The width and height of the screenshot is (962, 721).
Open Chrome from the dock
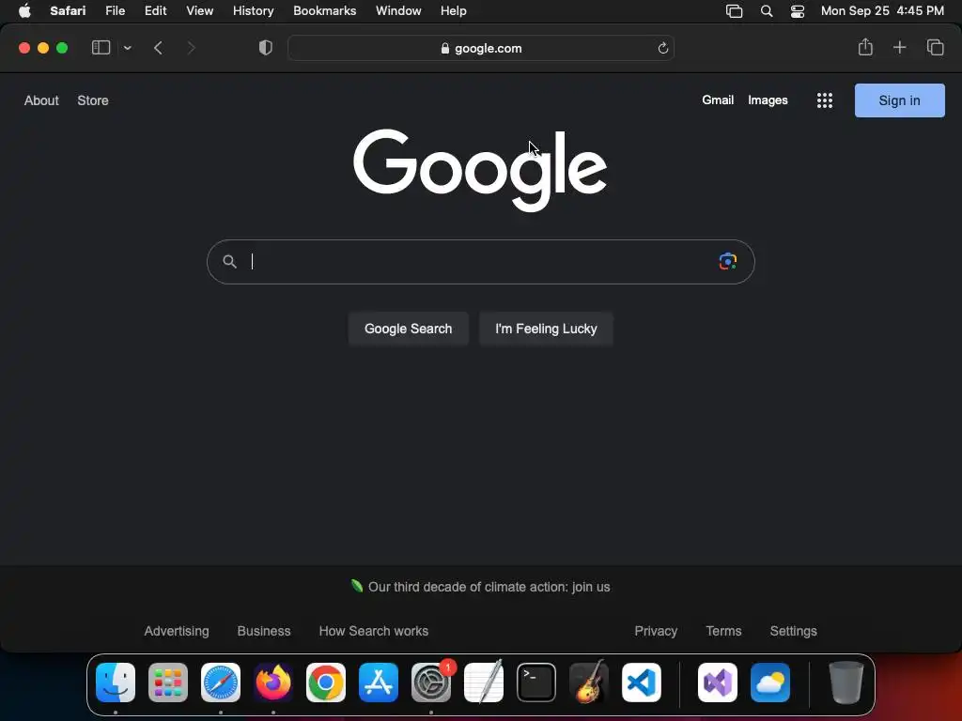(x=326, y=683)
